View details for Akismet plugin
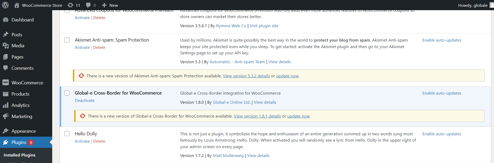The width and height of the screenshot is (494, 163). click(280, 62)
